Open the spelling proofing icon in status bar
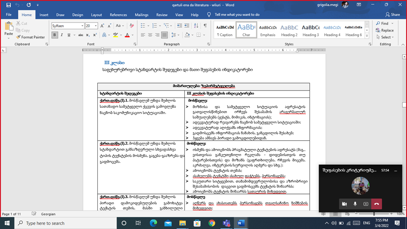The width and height of the screenshot is (407, 229). (x=34, y=214)
